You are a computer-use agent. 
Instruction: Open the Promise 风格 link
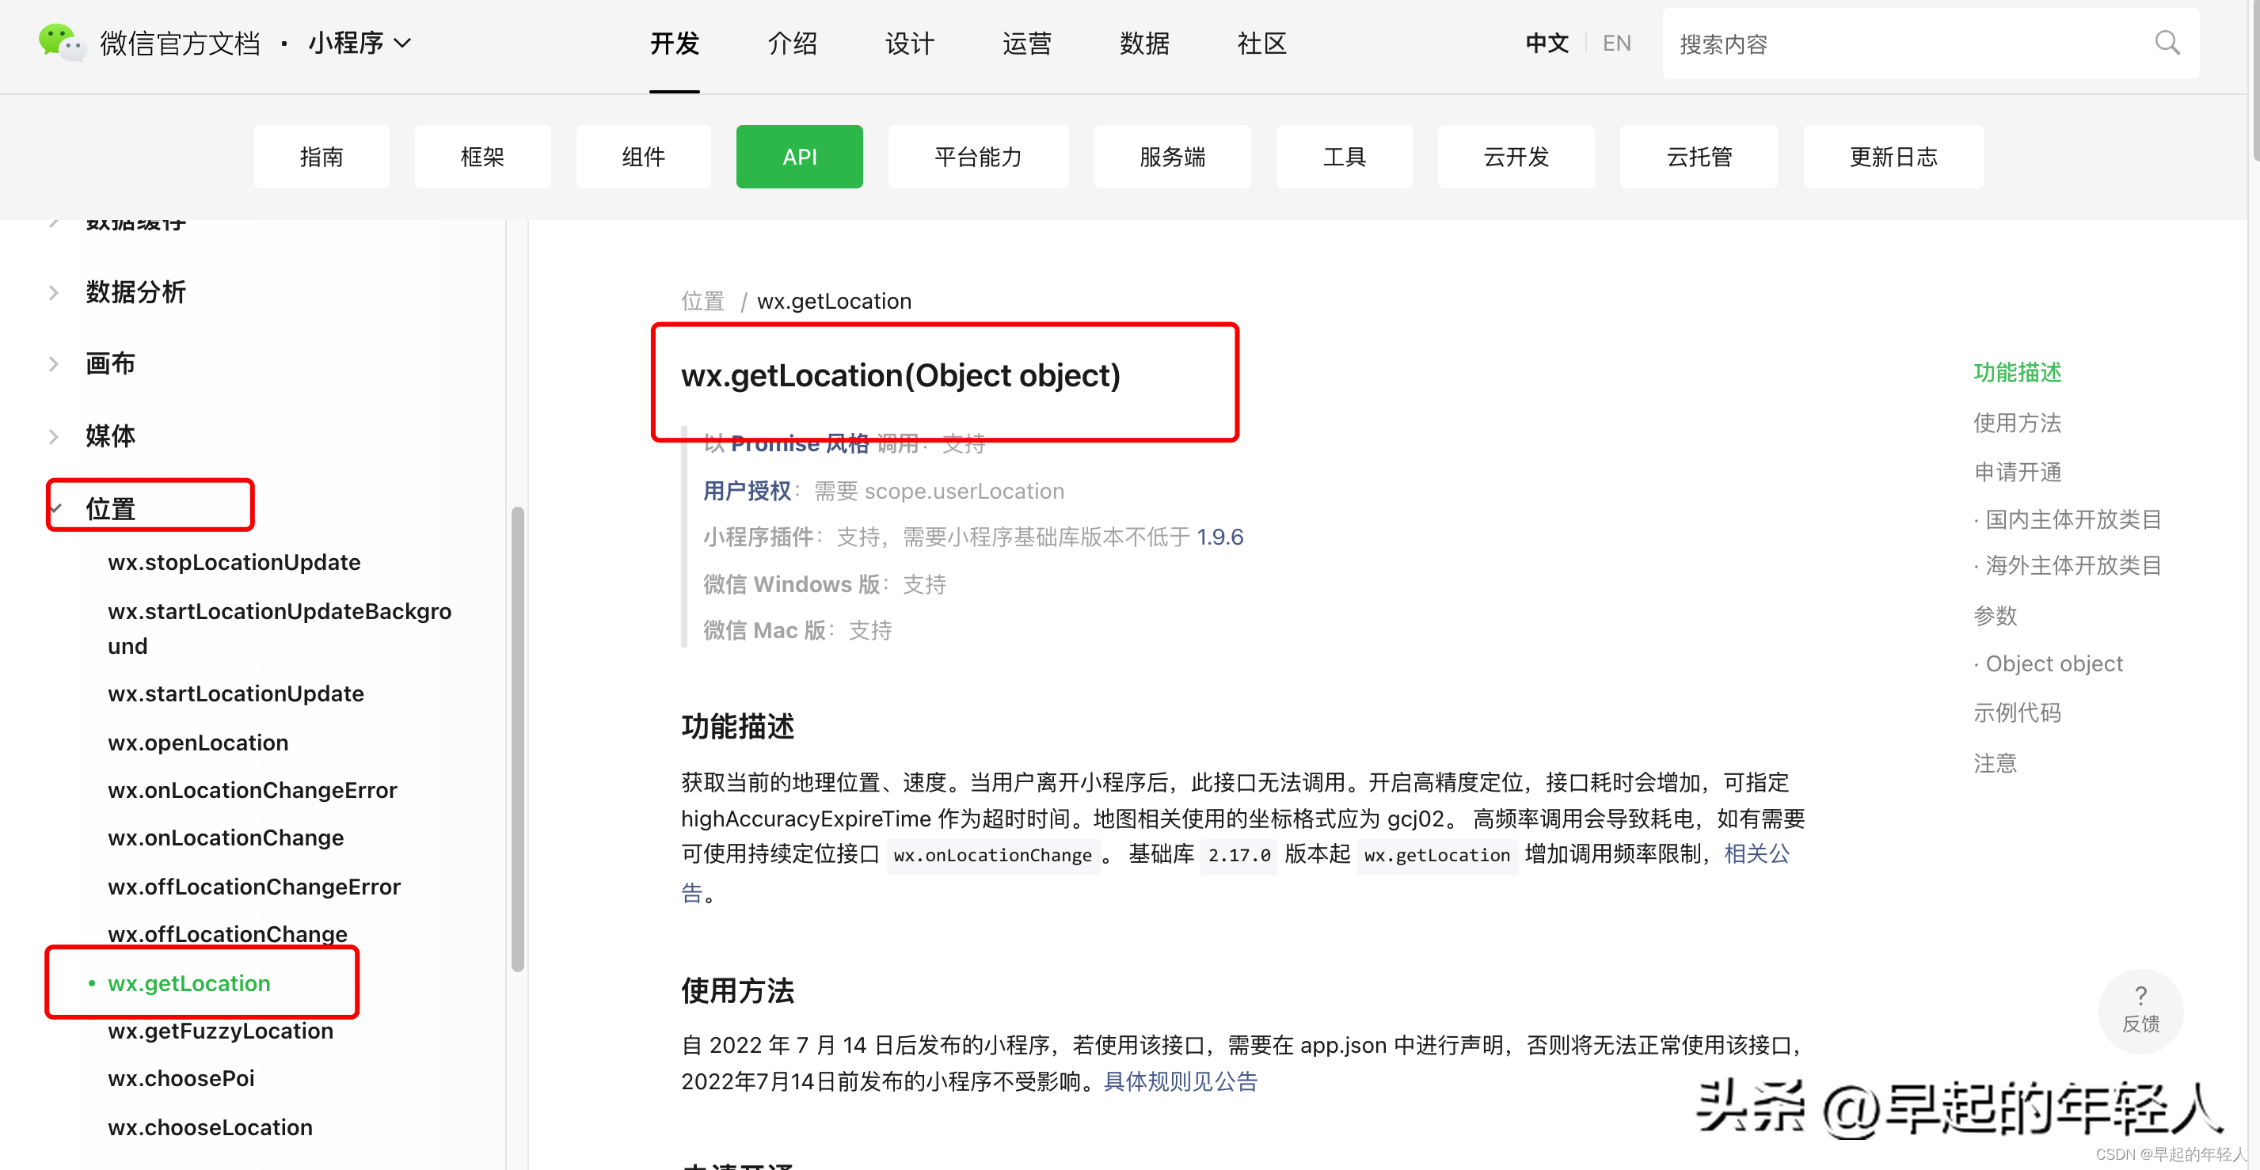pyautogui.click(x=799, y=444)
